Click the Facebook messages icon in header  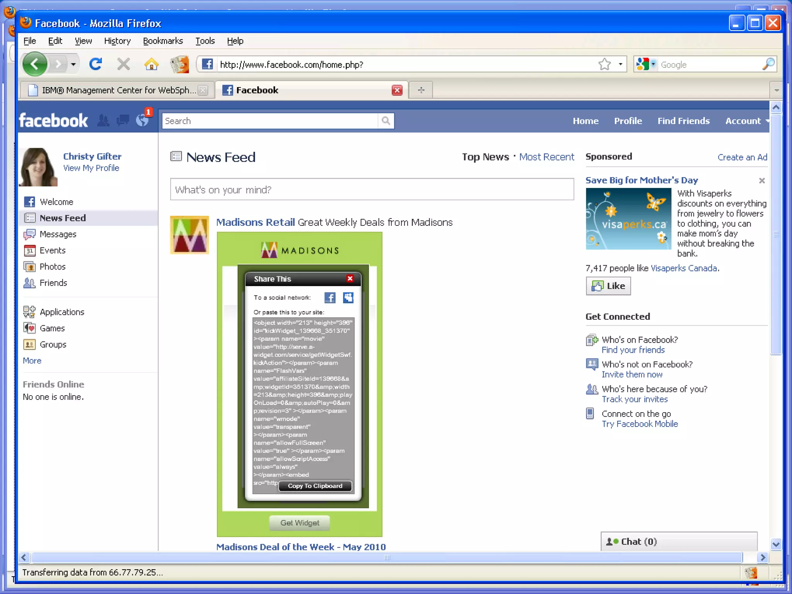123,121
